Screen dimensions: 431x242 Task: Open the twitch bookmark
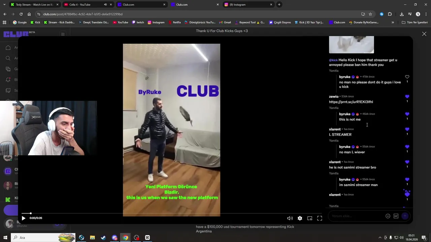point(138,23)
